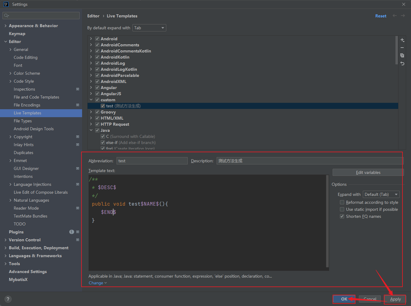Click project-level icon beside GUI Designer
This screenshot has width=411, height=306.
point(78,168)
